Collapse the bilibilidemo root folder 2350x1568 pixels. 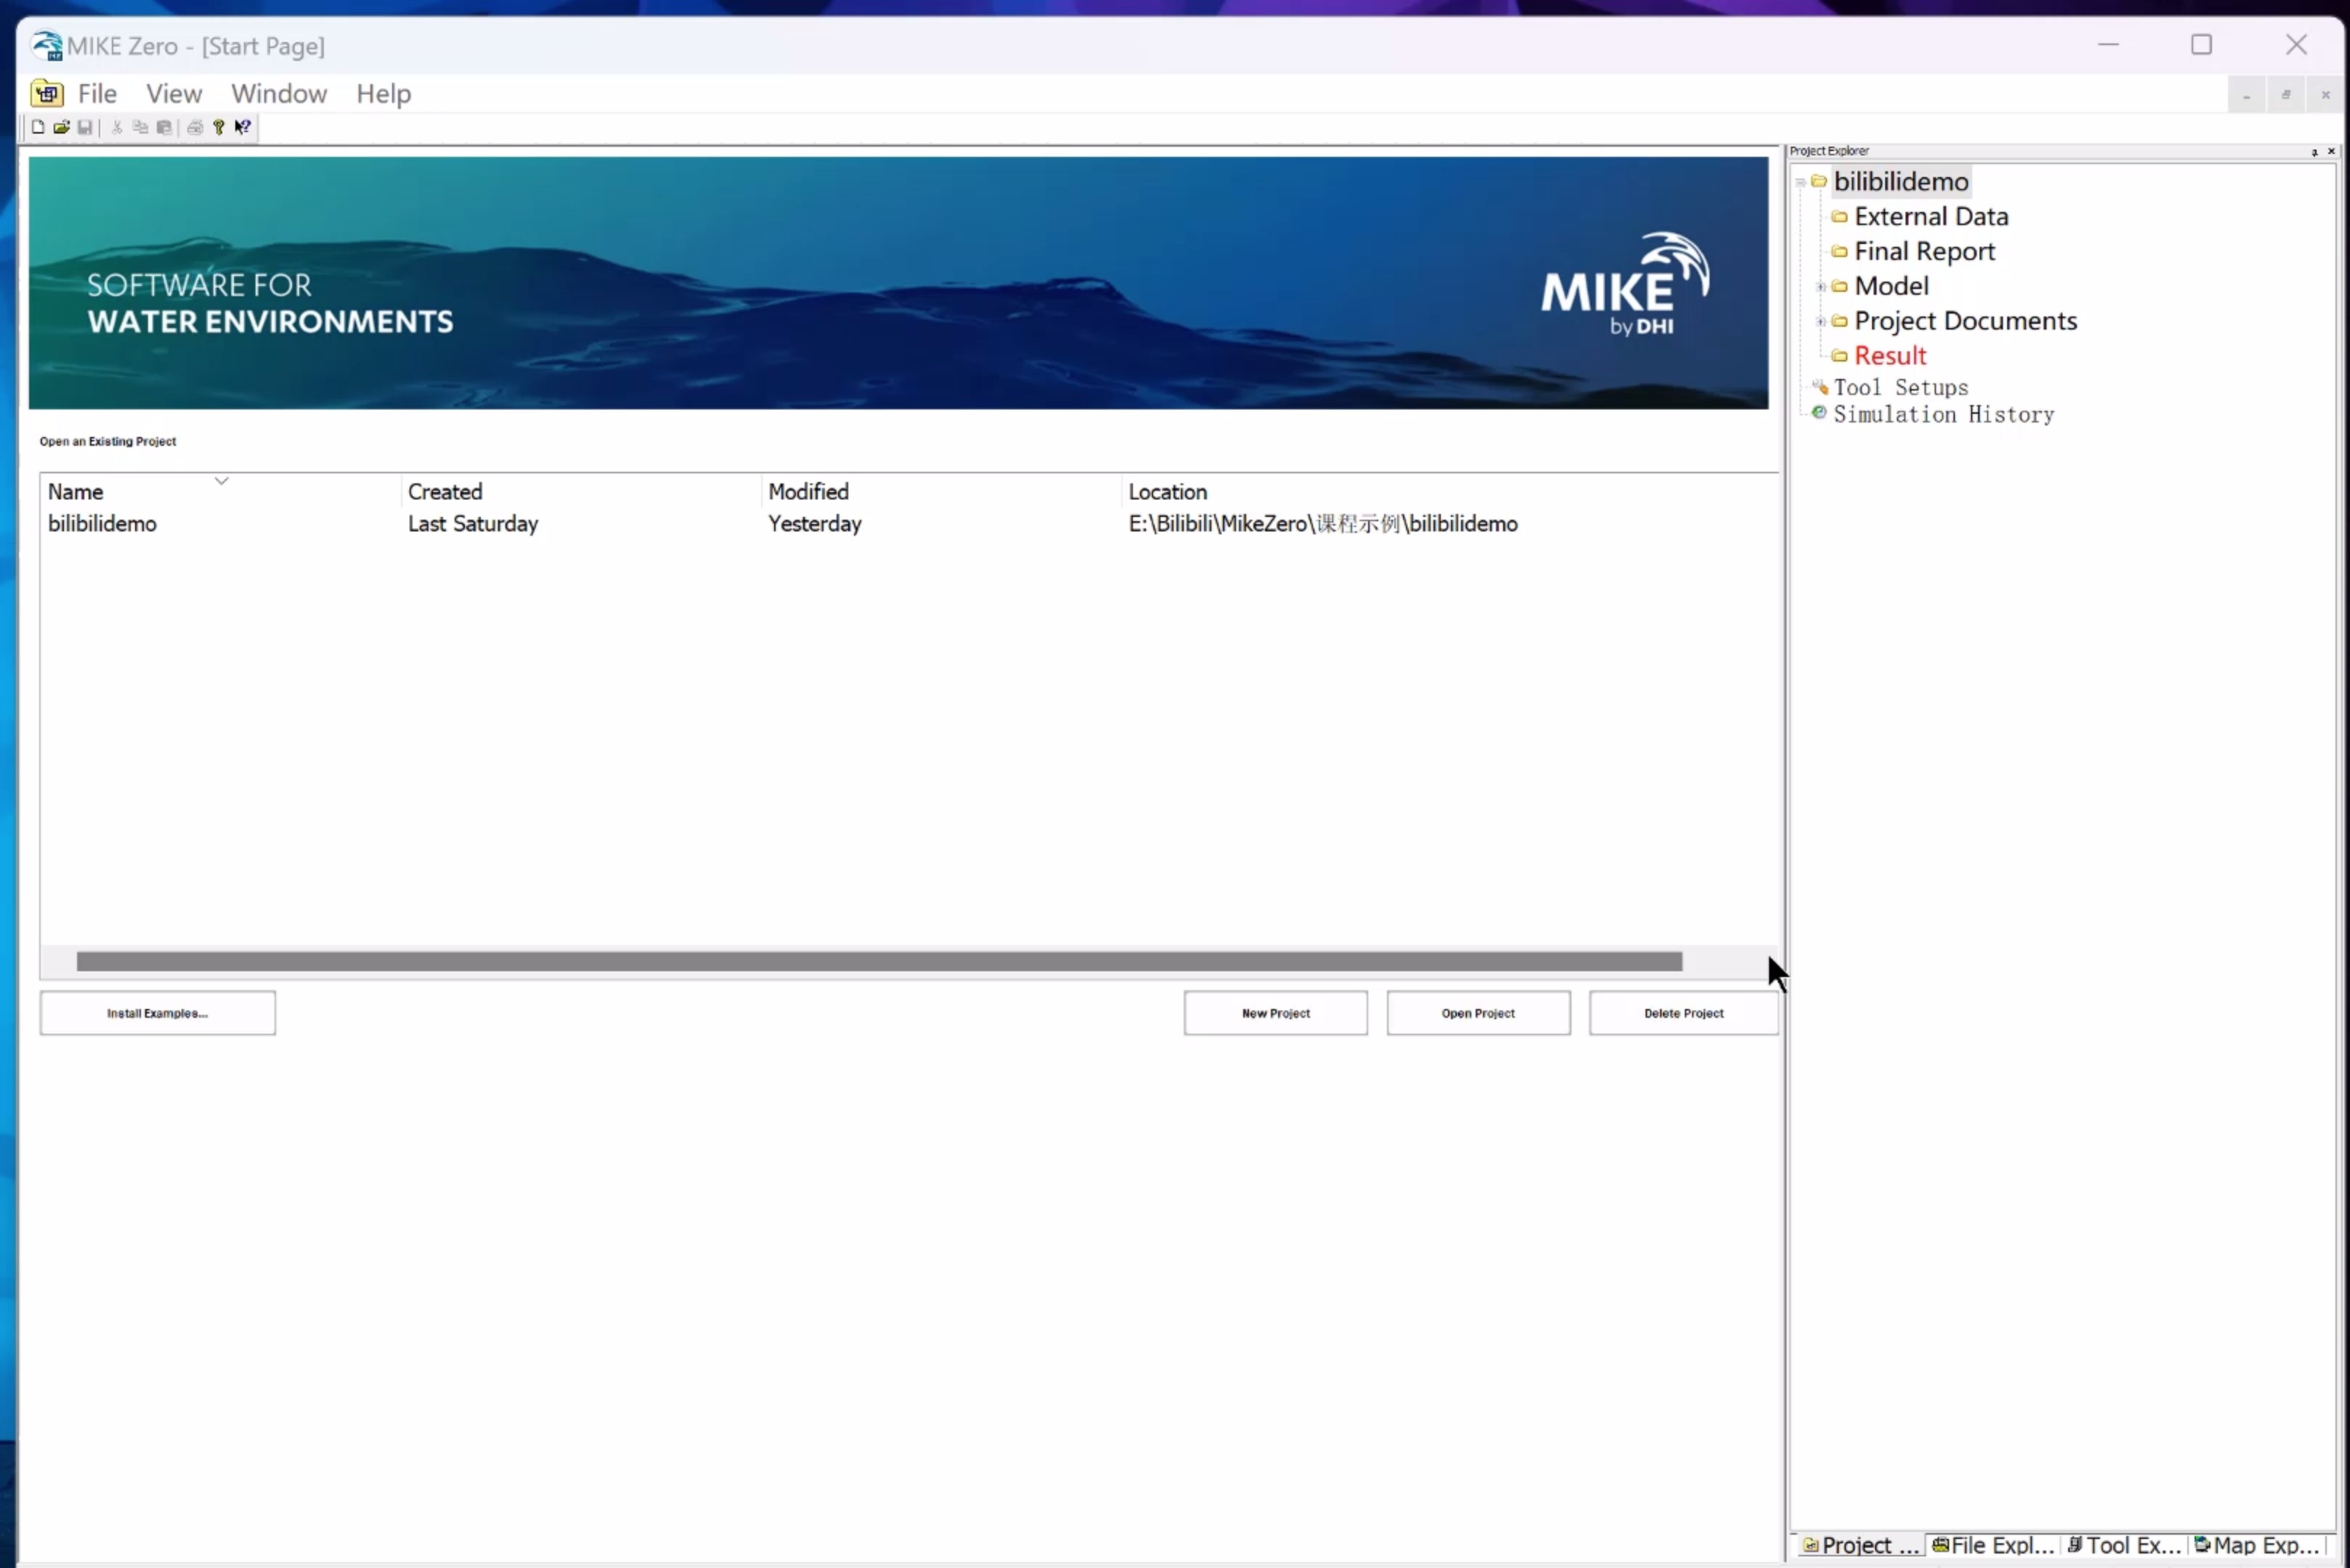[1801, 182]
